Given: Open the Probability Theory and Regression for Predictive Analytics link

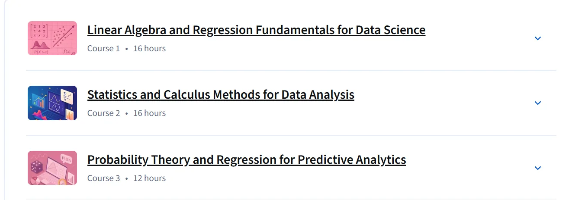Looking at the screenshot, I should point(247,159).
